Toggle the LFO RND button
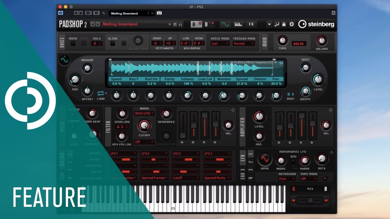Viewport: 390px width, 219px height. coord(293,161)
